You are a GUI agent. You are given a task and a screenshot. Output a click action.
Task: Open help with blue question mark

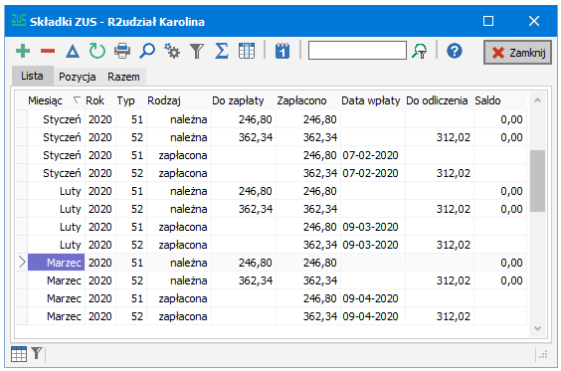[455, 51]
